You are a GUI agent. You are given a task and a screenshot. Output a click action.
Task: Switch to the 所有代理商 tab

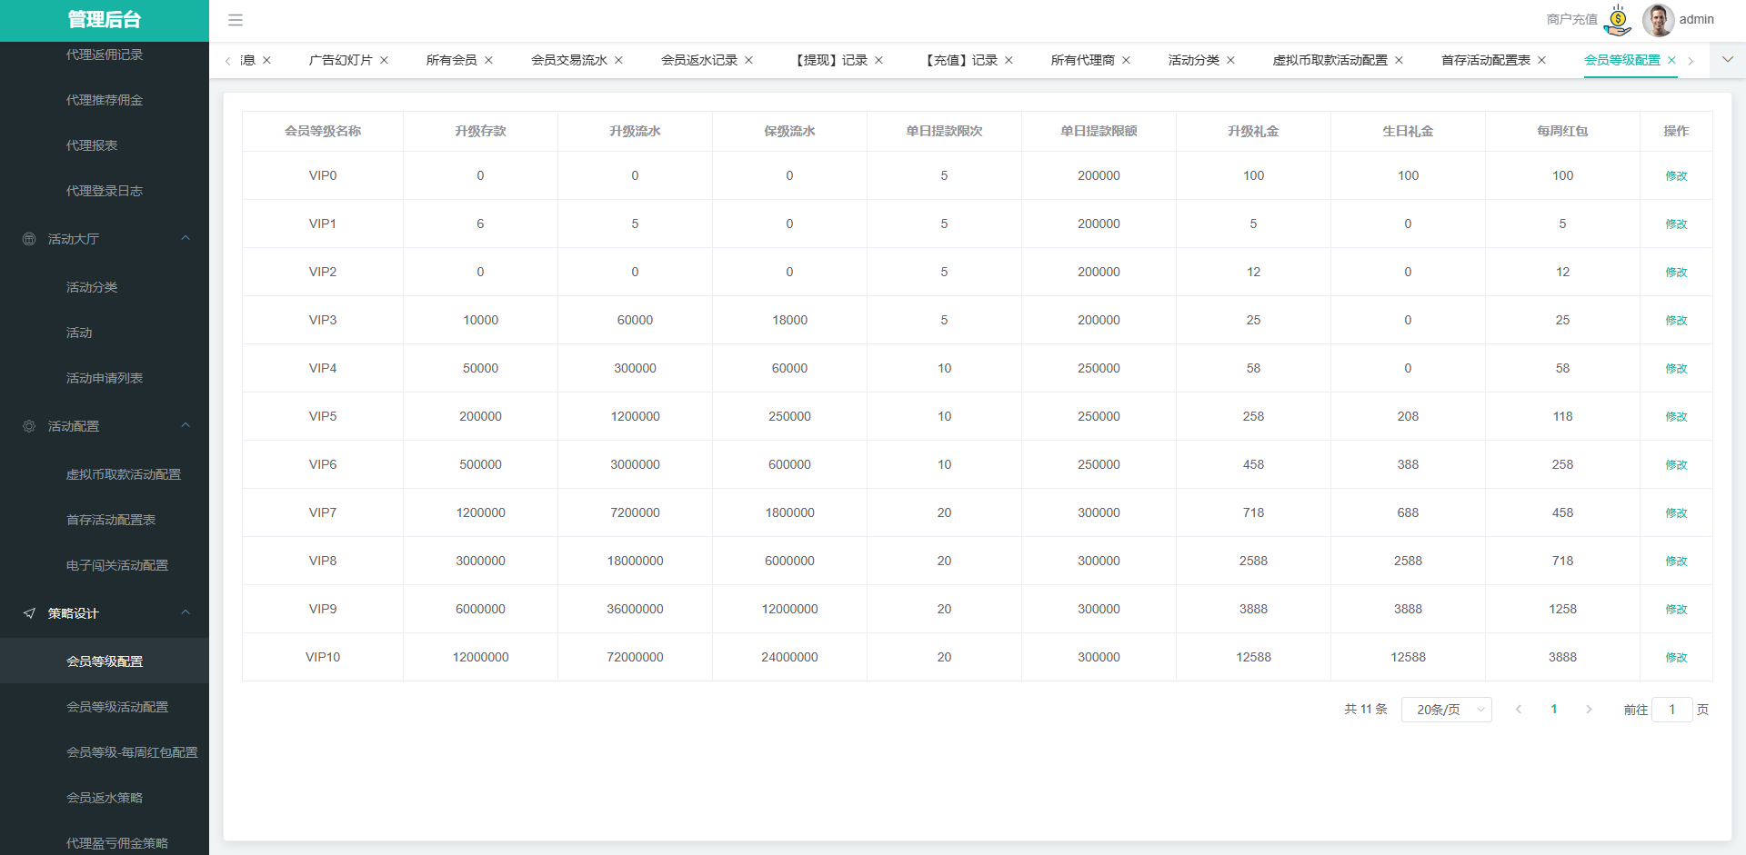1082,60
